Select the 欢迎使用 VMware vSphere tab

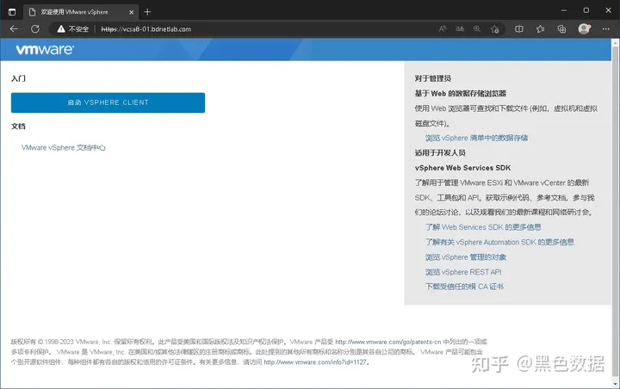tap(81, 12)
